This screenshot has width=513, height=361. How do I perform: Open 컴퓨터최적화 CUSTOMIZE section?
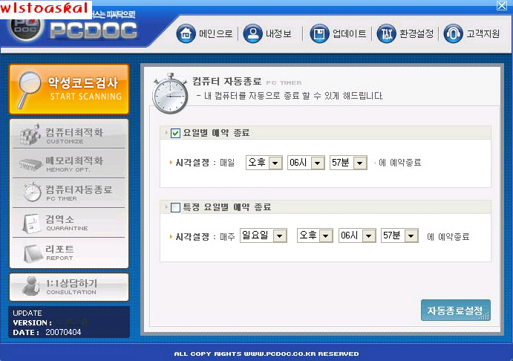pos(69,135)
